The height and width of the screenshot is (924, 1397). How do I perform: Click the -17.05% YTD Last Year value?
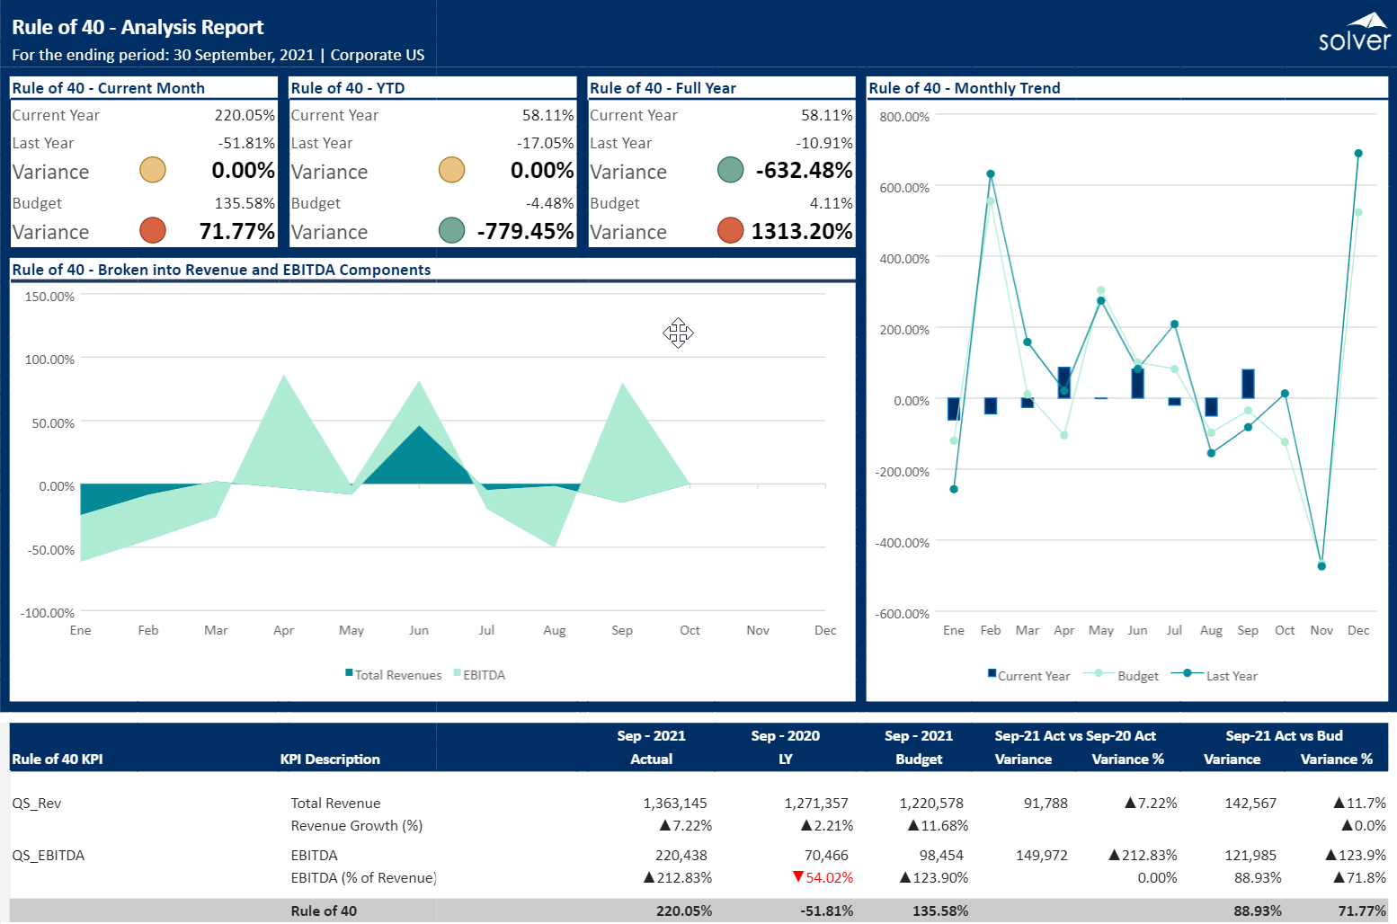pos(545,143)
